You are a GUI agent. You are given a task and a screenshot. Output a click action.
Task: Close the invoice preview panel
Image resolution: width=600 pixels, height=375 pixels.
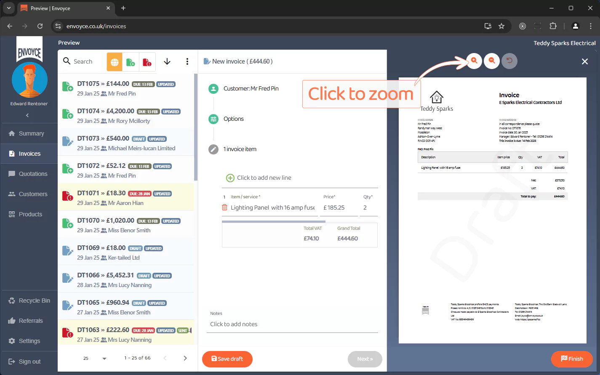tap(584, 61)
